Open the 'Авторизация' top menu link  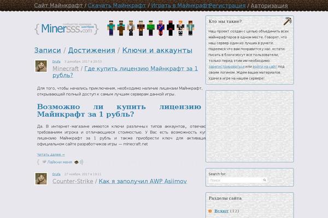[269, 5]
